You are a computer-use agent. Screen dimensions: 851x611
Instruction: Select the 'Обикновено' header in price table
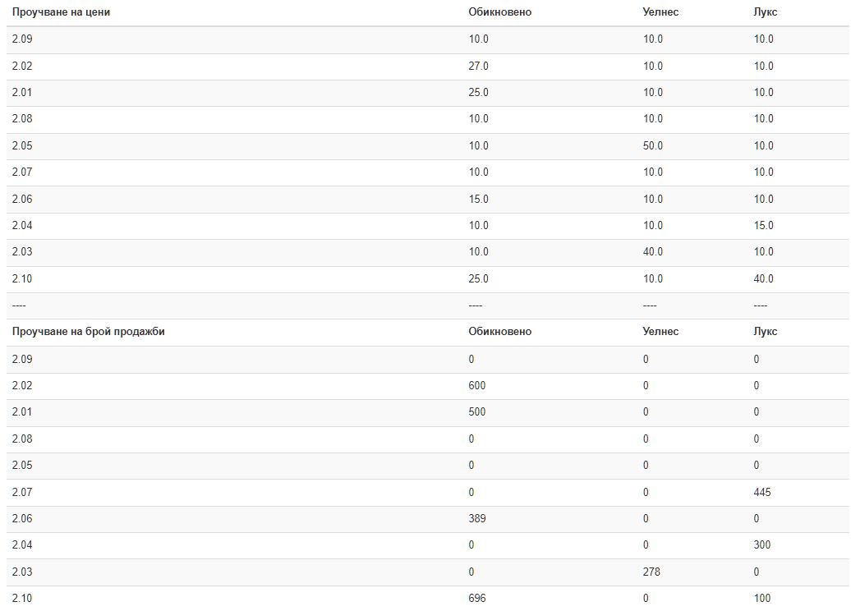pos(500,12)
